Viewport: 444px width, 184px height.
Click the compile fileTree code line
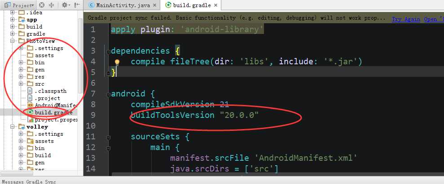(246, 62)
